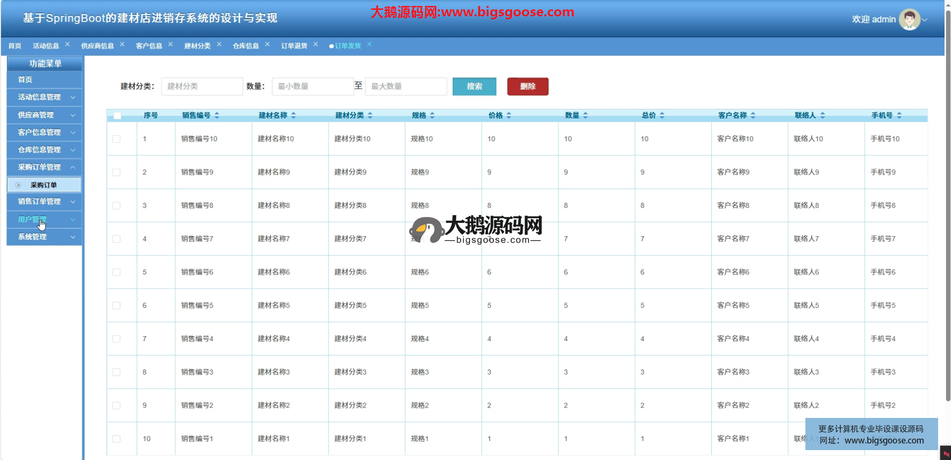Sort the 数量 column
951x460 pixels.
click(x=585, y=115)
